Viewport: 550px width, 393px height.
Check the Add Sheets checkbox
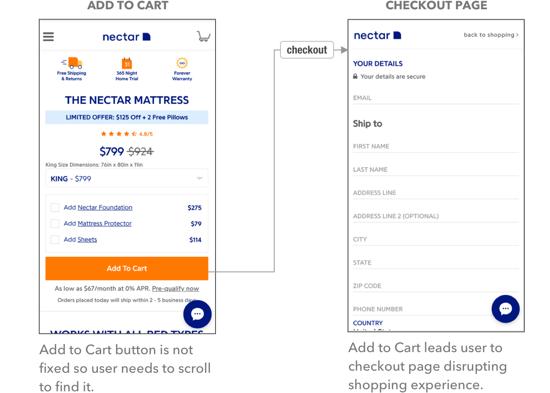pos(55,240)
